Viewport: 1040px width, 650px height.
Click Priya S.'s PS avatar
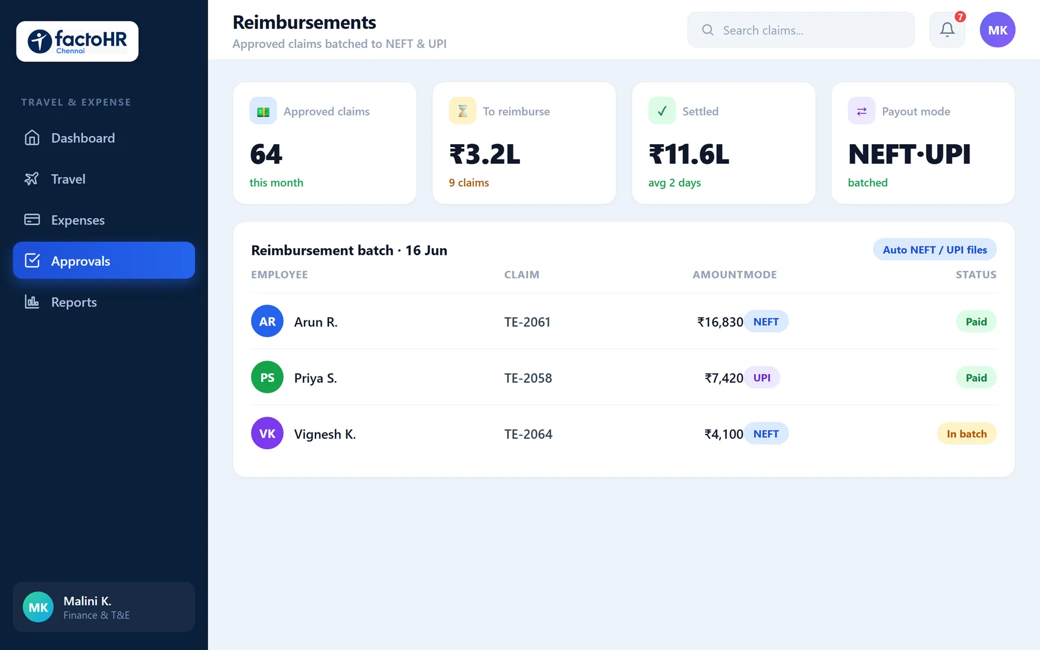pyautogui.click(x=267, y=377)
